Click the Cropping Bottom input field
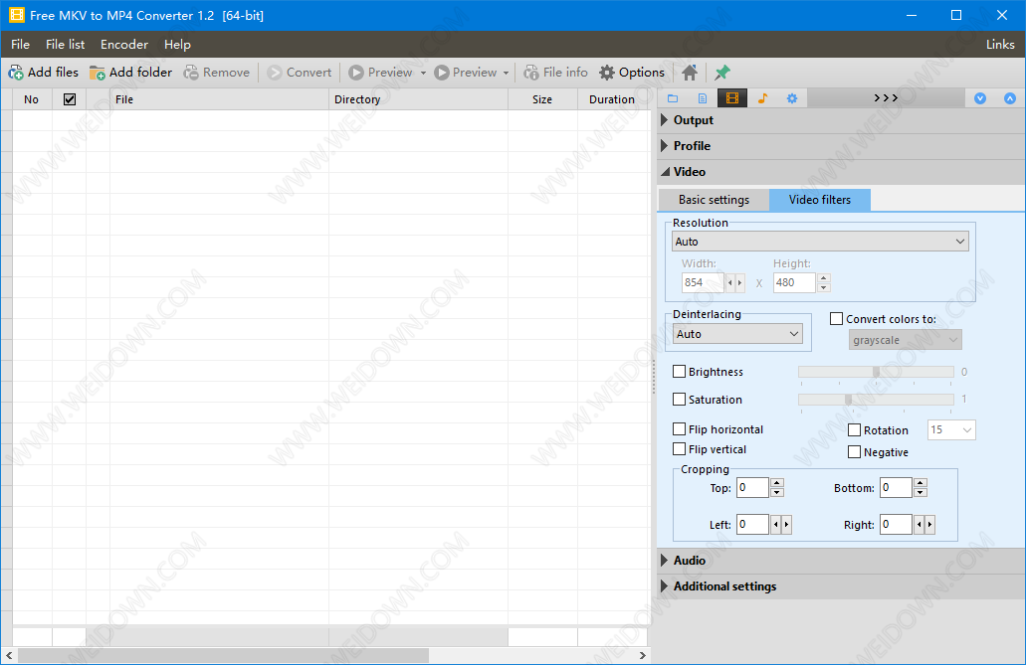 [896, 487]
